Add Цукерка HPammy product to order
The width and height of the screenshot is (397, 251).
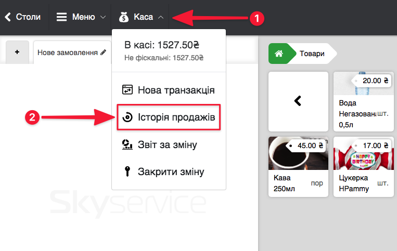(363, 167)
